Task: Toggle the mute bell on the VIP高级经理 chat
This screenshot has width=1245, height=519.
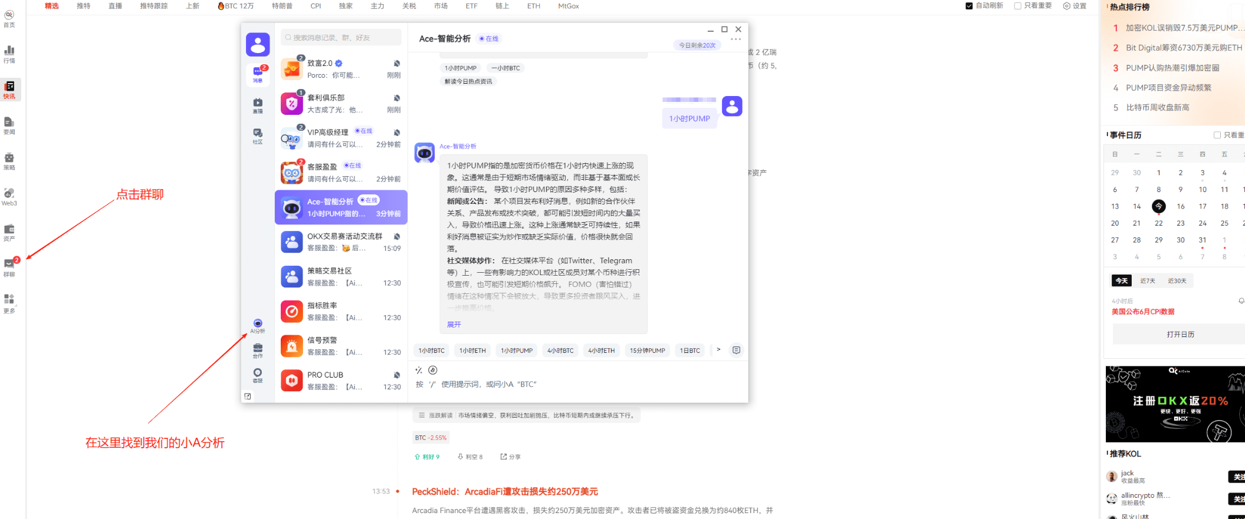Action: [397, 133]
